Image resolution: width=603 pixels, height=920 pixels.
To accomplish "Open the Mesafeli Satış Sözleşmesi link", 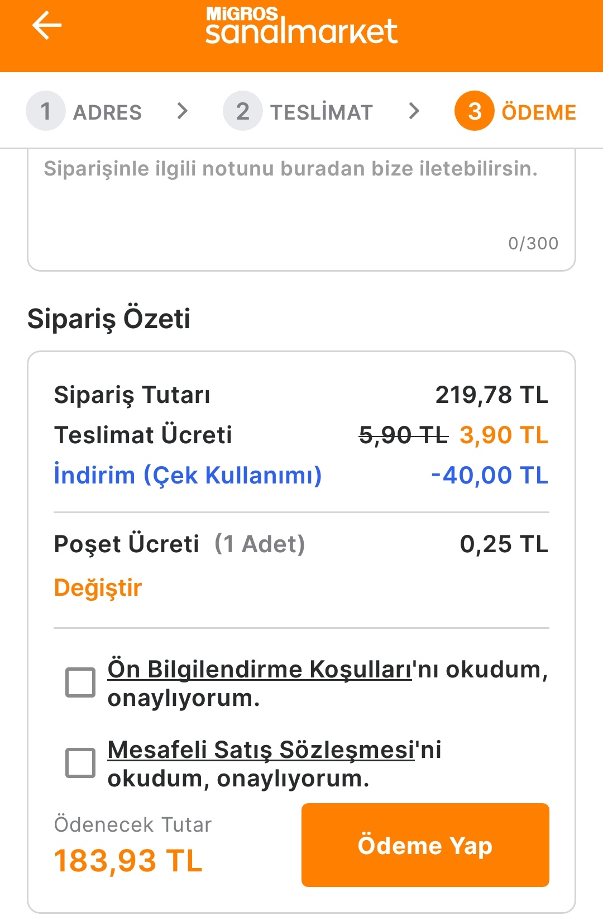I will coord(261,750).
